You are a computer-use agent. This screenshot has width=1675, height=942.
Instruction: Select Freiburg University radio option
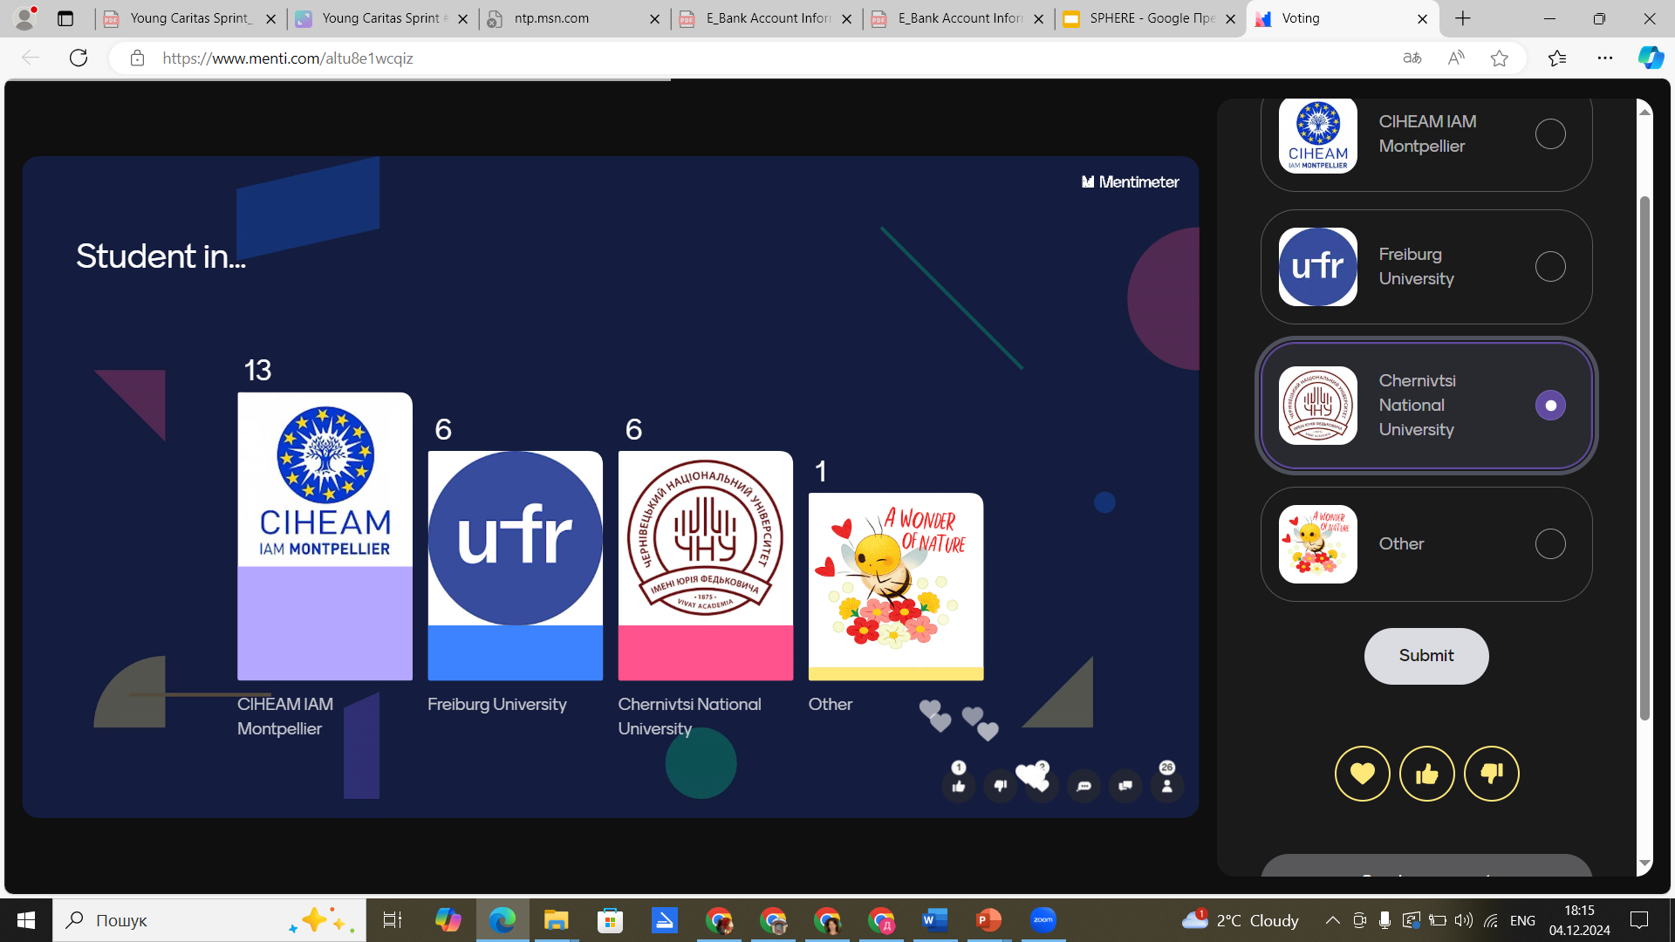pyautogui.click(x=1550, y=267)
